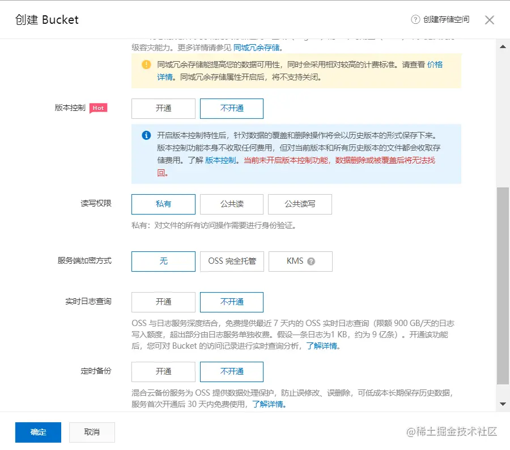Viewport: 510px width, 450px height.
Task: Close the 创建 Bucket dialog
Action: 489,20
